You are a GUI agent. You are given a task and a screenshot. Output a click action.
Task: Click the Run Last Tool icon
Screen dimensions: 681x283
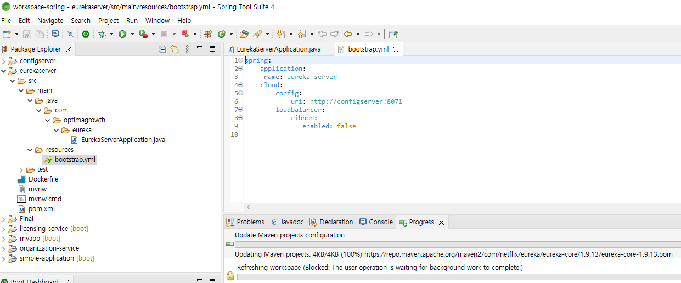tap(143, 34)
